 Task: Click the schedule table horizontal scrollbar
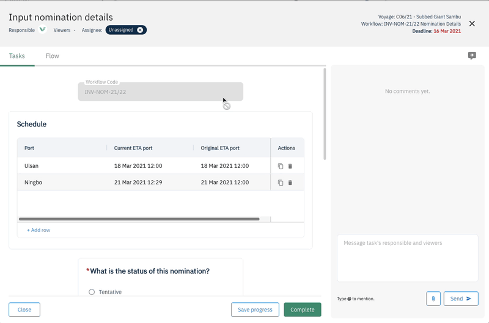(139, 219)
